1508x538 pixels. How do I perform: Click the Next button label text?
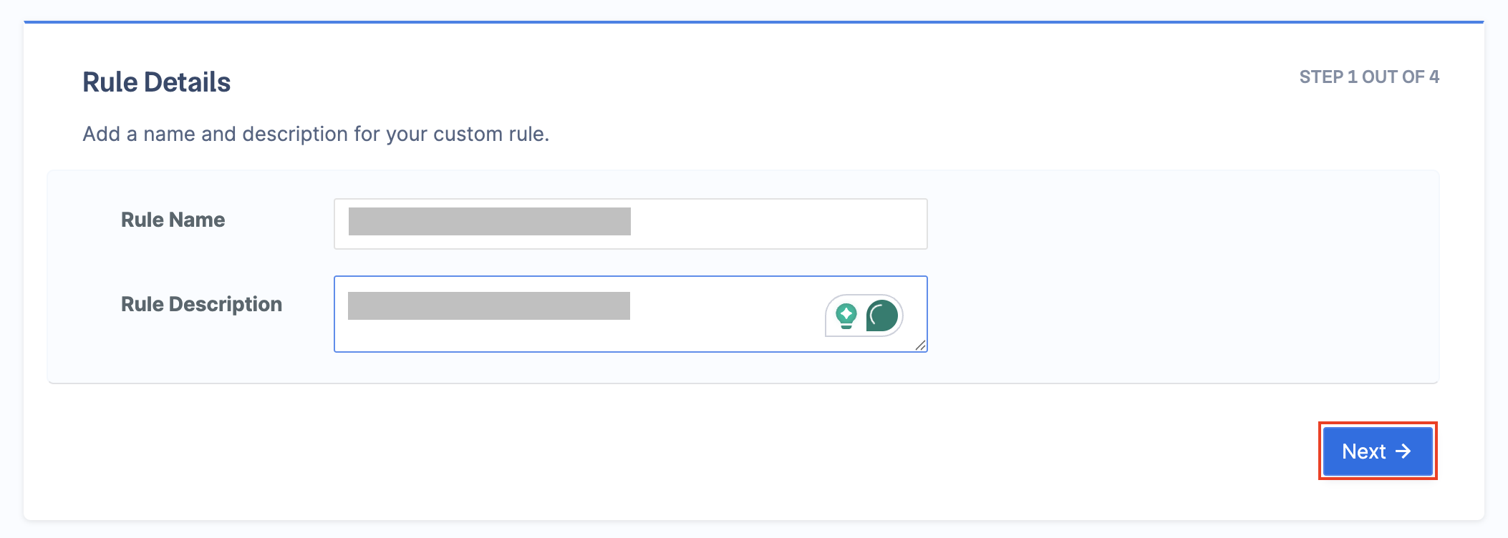tap(1363, 451)
